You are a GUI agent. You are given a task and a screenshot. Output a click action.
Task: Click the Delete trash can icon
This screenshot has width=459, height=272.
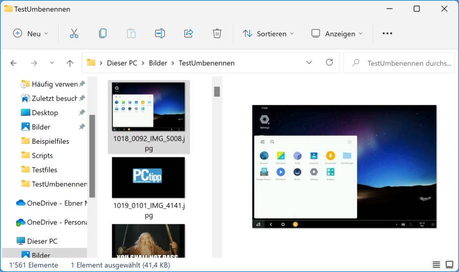(217, 34)
